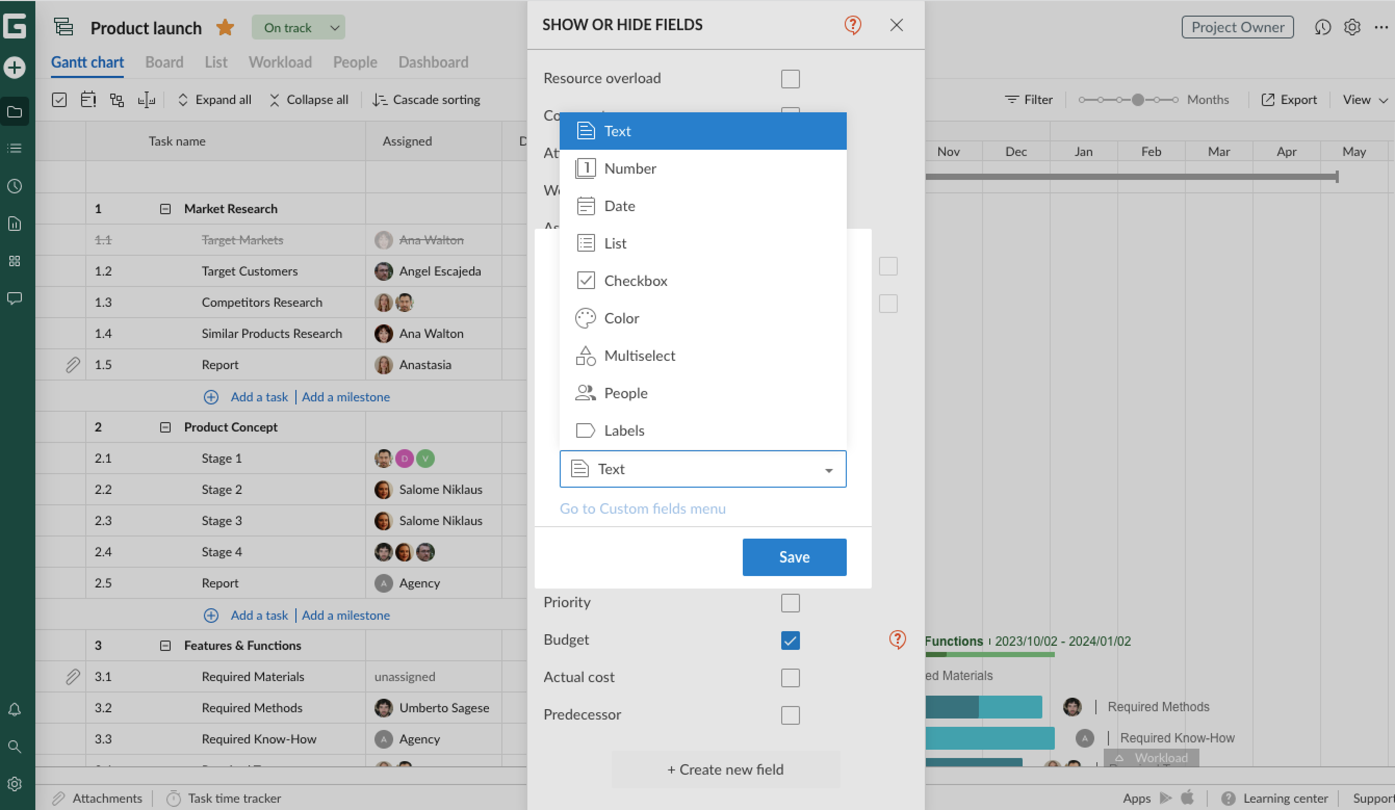Apply Cascade sorting to tasks
The width and height of the screenshot is (1395, 810).
coord(427,100)
